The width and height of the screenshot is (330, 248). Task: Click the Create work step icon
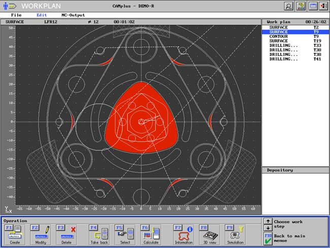point(14,233)
